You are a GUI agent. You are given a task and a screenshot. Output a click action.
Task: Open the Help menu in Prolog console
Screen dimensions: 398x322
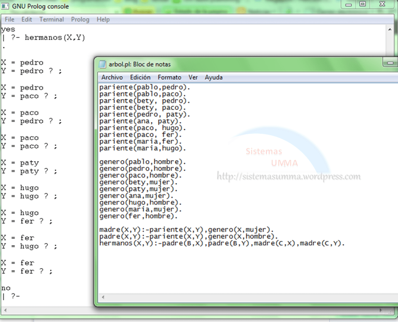(x=103, y=20)
